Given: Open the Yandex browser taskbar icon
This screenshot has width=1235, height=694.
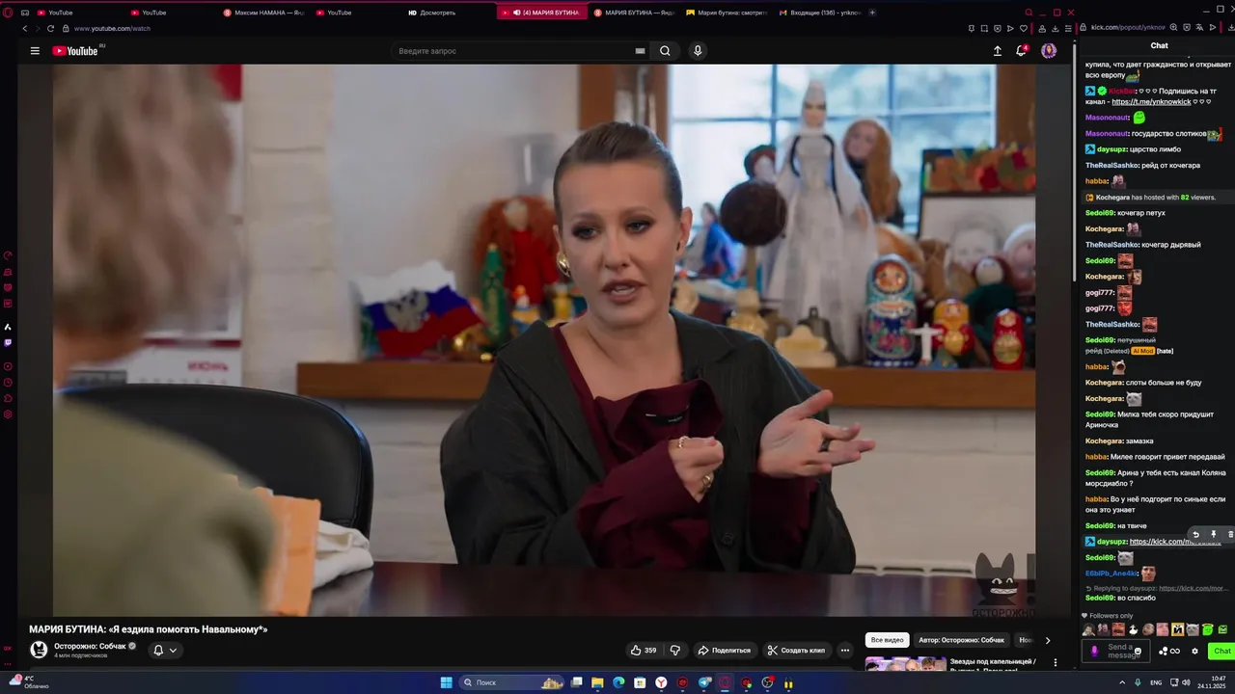Looking at the screenshot, I should pyautogui.click(x=661, y=682).
